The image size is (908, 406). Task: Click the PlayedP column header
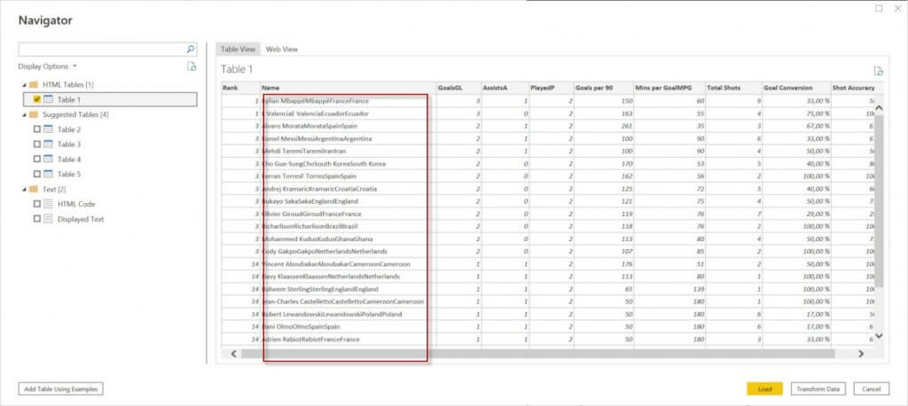click(551, 88)
